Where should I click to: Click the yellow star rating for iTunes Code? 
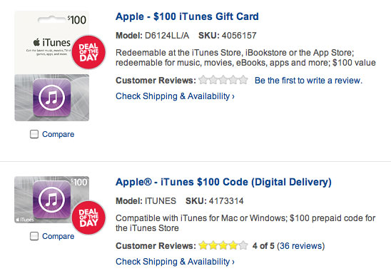pos(223,245)
